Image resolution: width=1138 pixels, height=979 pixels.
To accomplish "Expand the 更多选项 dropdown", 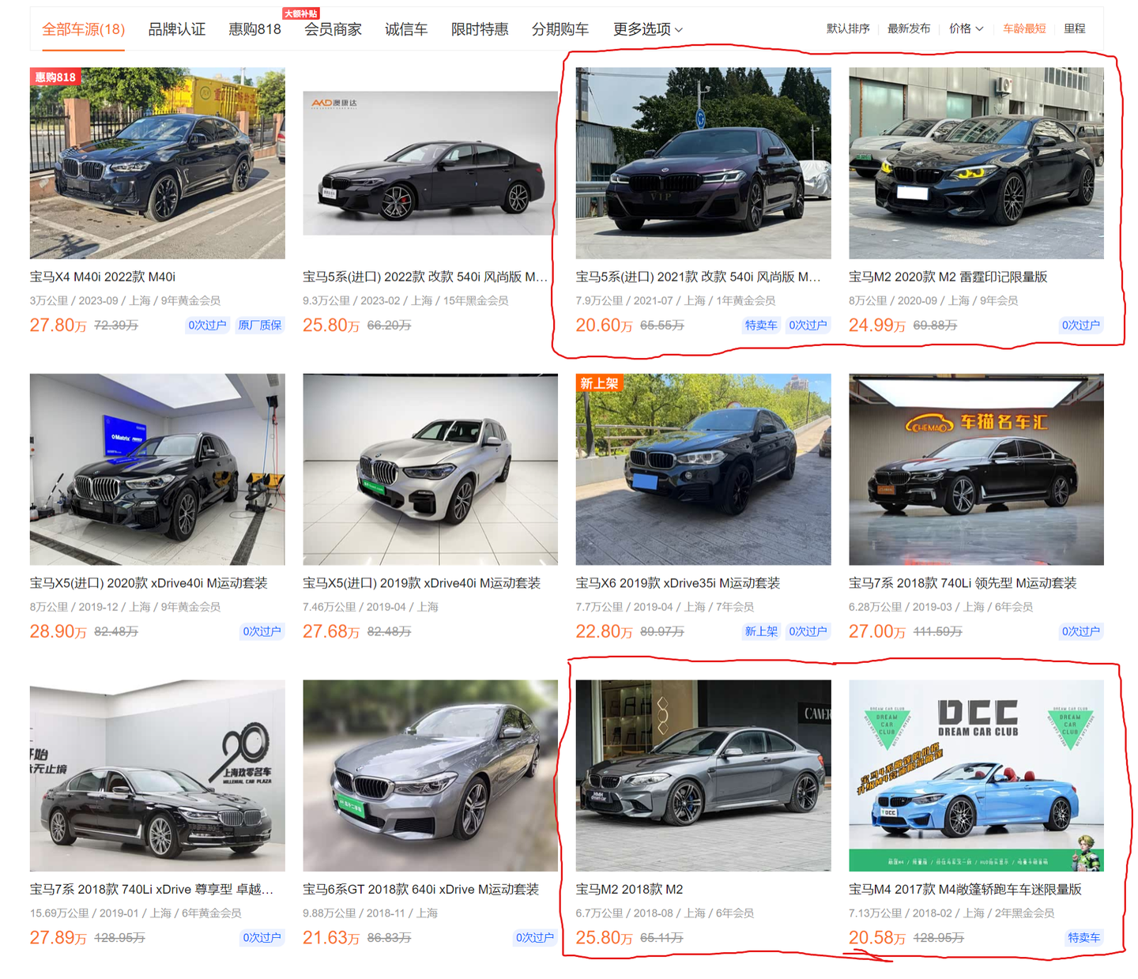I will click(648, 29).
